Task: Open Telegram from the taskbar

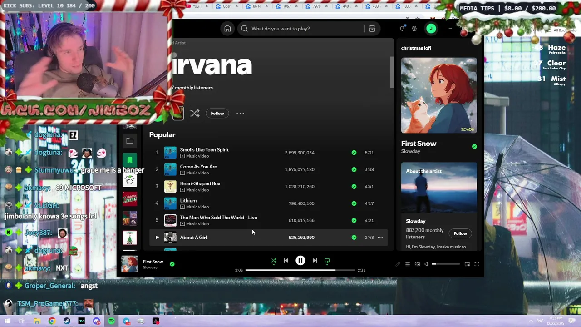Action: point(126,321)
